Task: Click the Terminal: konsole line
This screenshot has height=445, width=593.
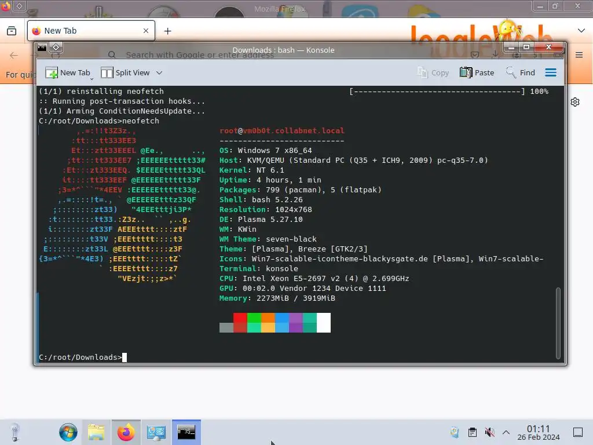Action: pyautogui.click(x=259, y=268)
